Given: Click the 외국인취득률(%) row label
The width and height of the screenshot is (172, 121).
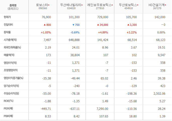Looking at the screenshot, I should click(x=12, y=47).
